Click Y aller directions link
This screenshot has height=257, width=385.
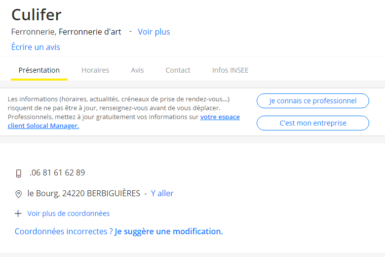[x=162, y=193]
